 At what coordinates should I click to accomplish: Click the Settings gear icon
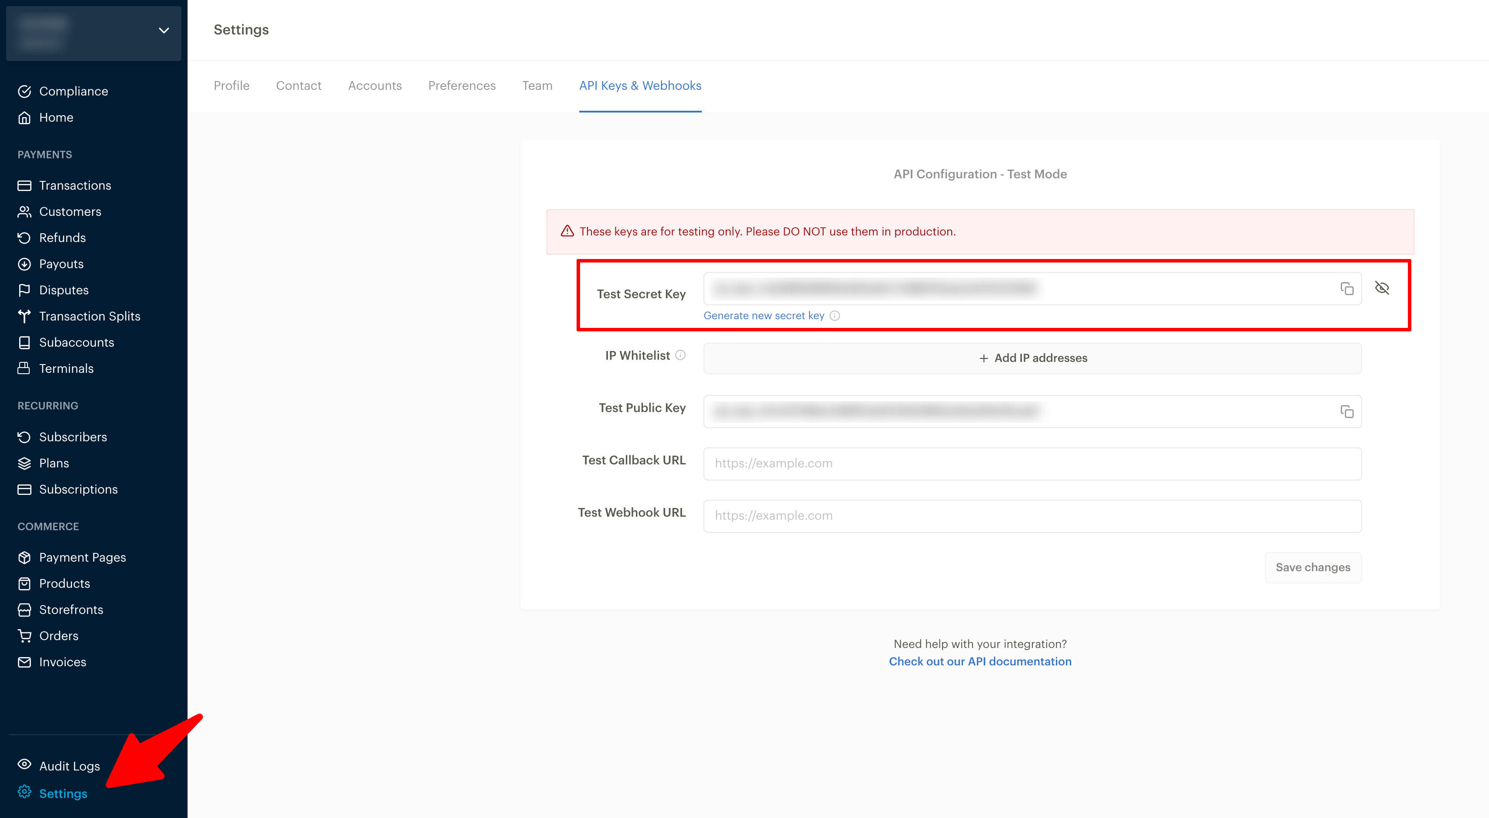pyautogui.click(x=24, y=791)
